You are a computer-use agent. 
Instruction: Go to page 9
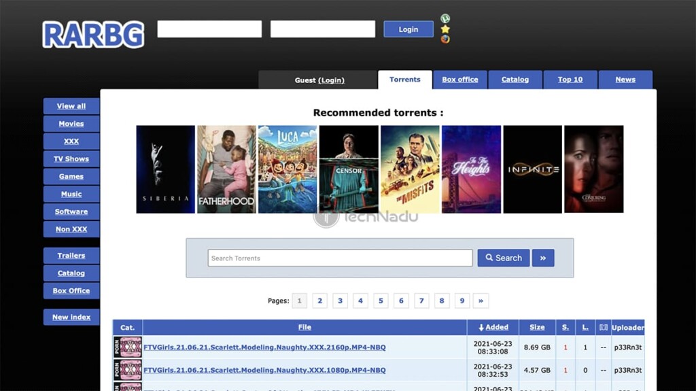click(x=462, y=301)
